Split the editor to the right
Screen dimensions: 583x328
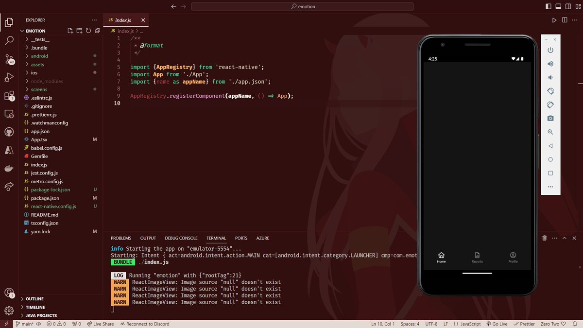click(x=565, y=20)
